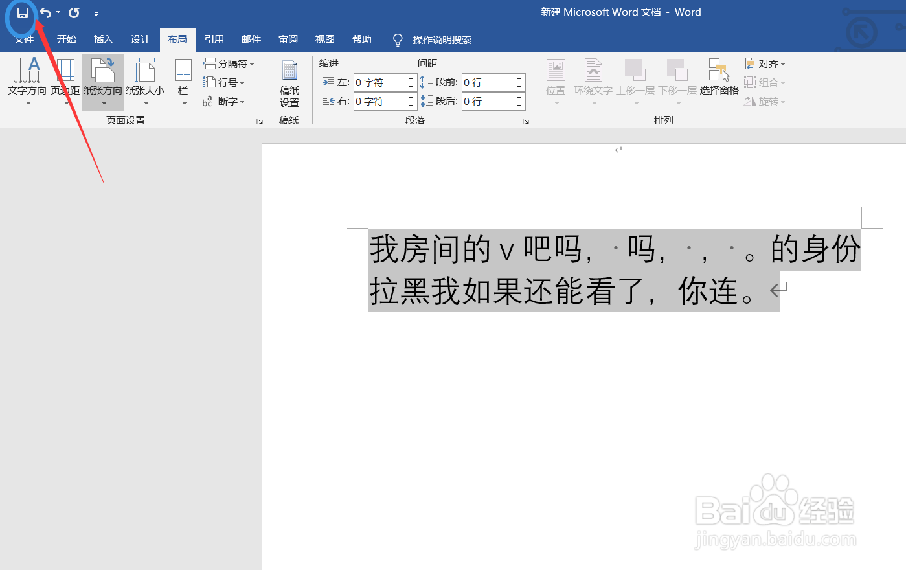Image resolution: width=906 pixels, height=570 pixels.
Task: Click the spacing-after icon beside 段后
Action: [x=426, y=101]
